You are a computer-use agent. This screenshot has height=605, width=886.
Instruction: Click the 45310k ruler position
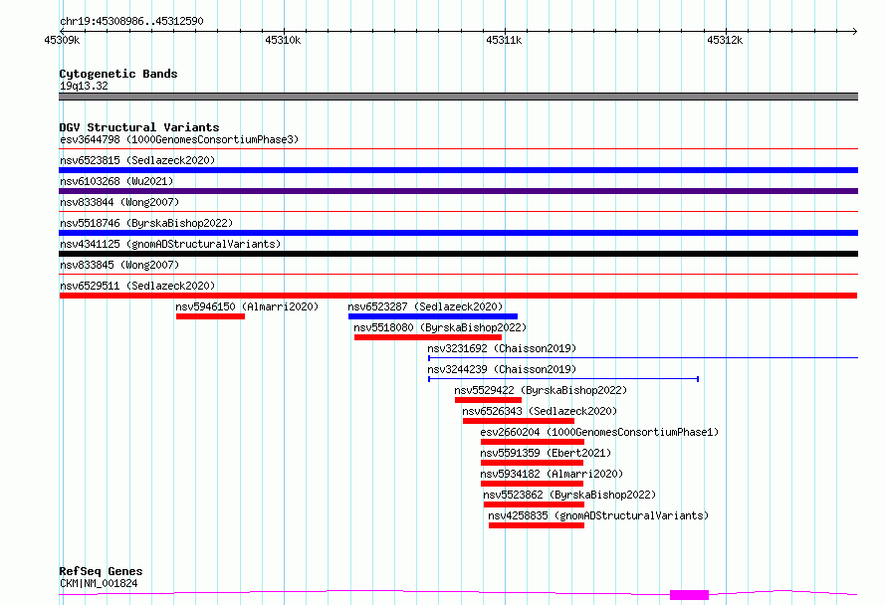coord(283,40)
